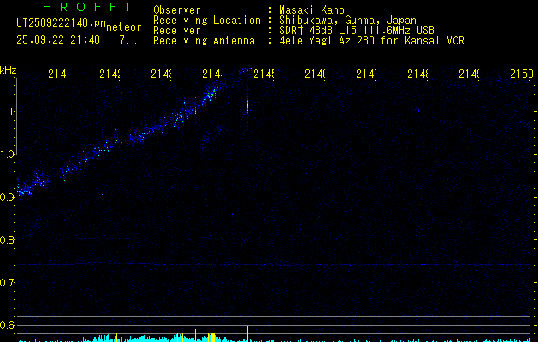Image resolution: width=538 pixels, height=342 pixels.
Task: Click the 0.7 kHz frequency axis label
Action: point(8,283)
